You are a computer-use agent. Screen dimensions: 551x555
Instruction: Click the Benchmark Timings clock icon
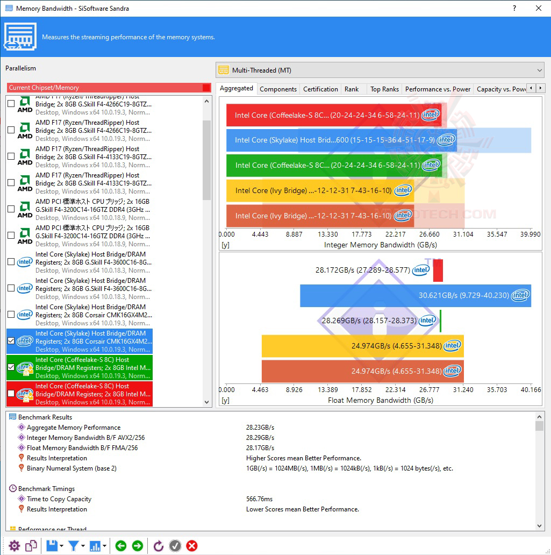(13, 488)
